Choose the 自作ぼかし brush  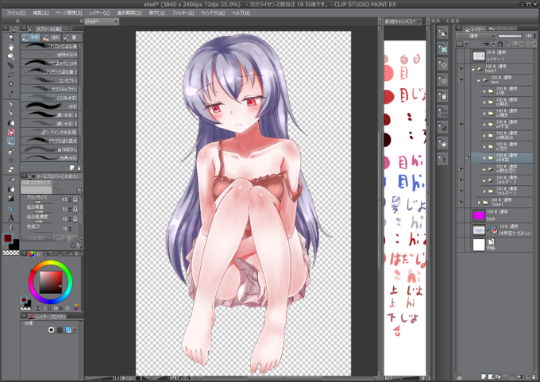[x=49, y=149]
